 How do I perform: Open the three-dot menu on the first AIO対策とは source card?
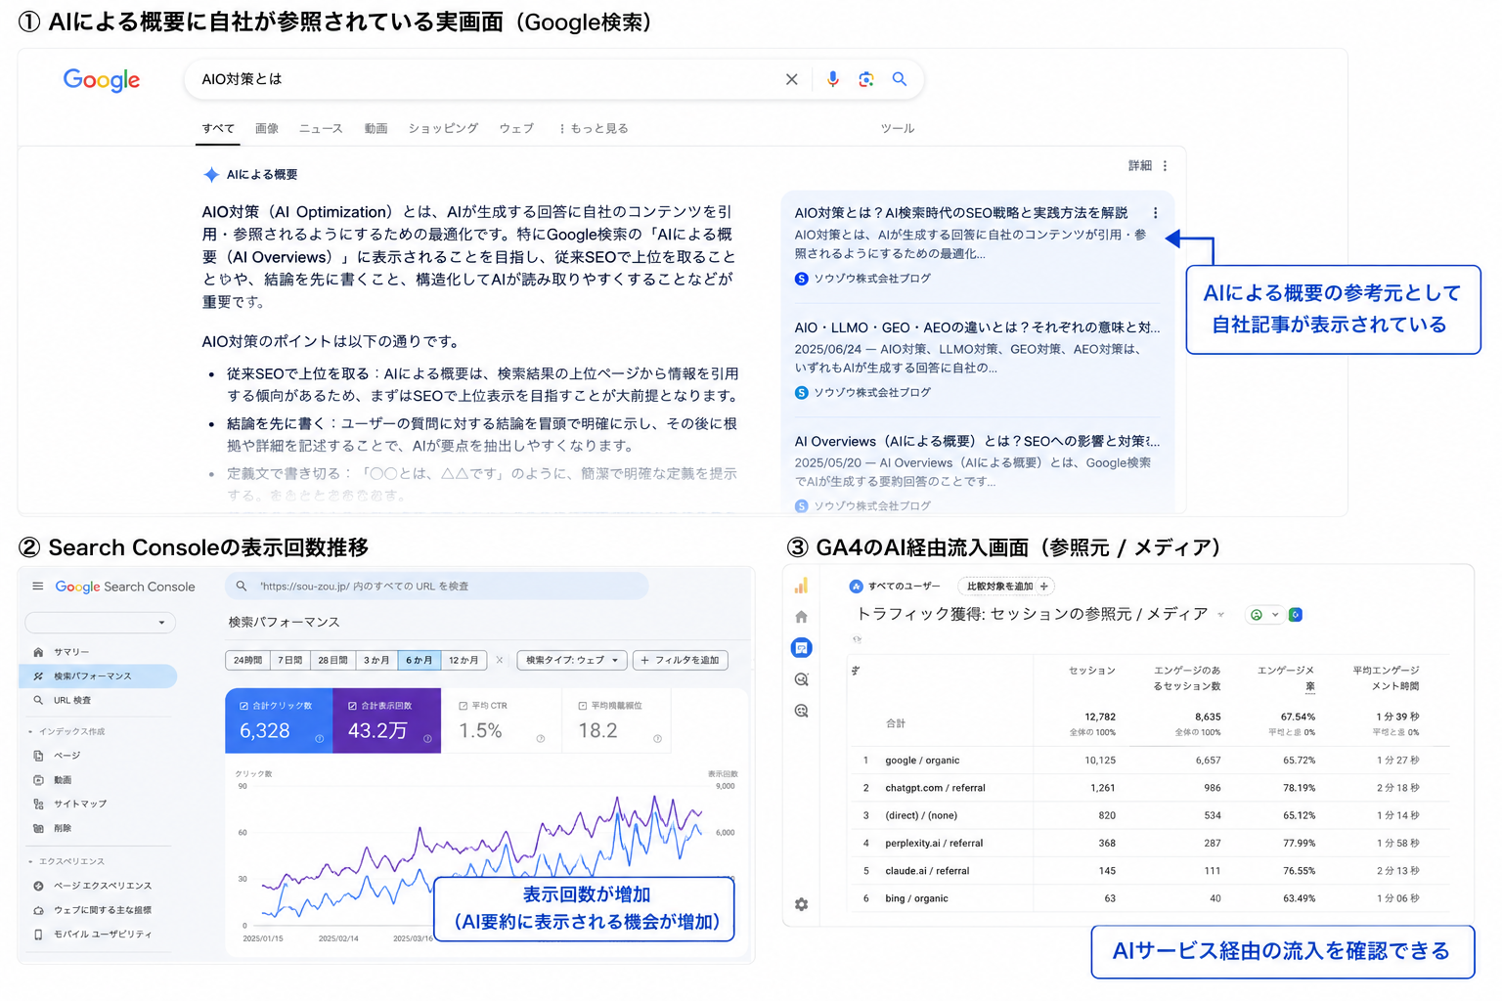tap(1155, 213)
